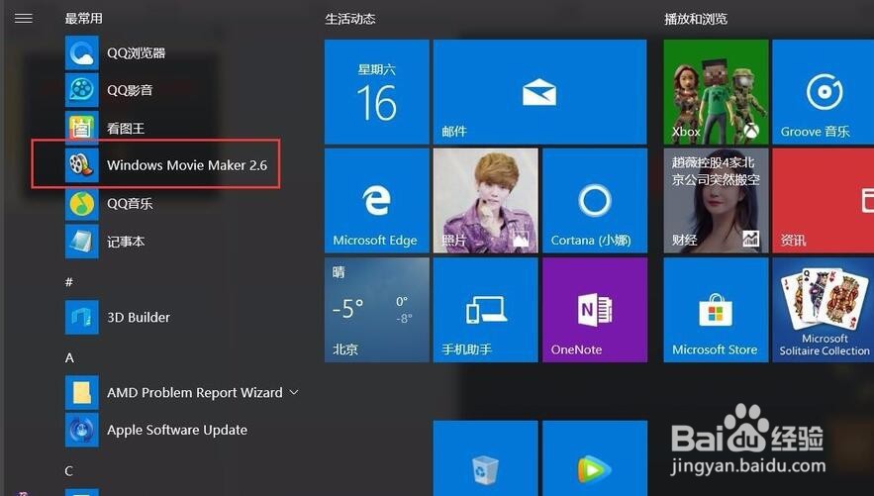
Task: Open the 邮件 Mail tile
Action: (539, 92)
